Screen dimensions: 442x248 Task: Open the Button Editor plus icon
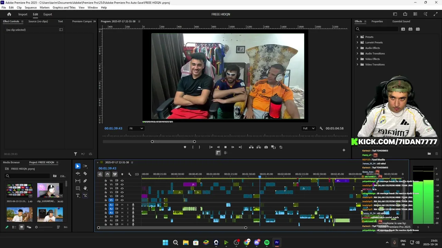point(344,150)
